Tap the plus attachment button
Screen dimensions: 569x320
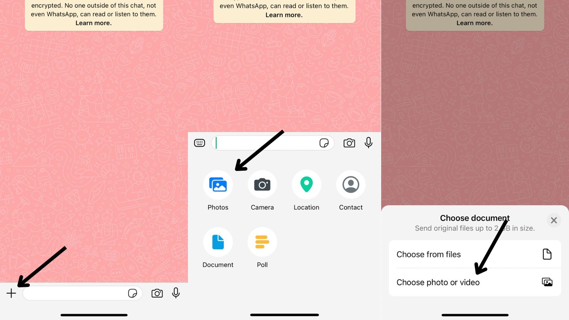coord(11,293)
